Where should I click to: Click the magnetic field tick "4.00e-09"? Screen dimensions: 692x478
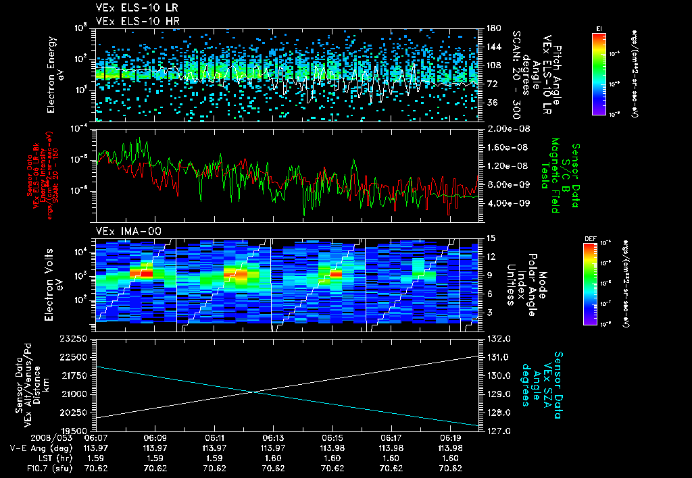508,203
